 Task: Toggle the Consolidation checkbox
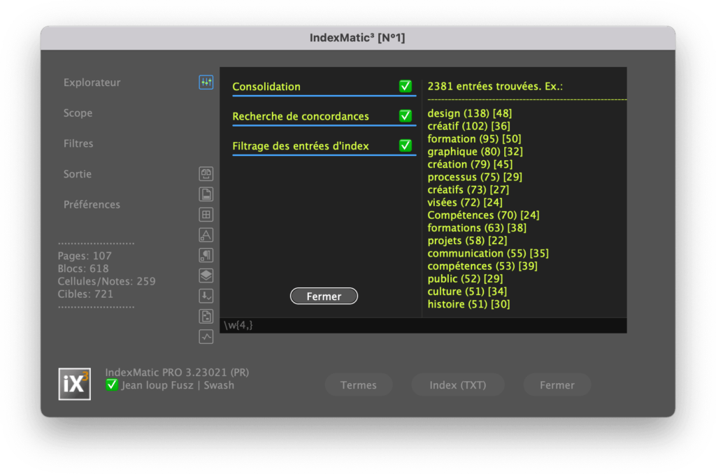[405, 86]
